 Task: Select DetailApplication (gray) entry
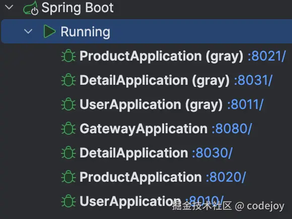click(x=155, y=80)
